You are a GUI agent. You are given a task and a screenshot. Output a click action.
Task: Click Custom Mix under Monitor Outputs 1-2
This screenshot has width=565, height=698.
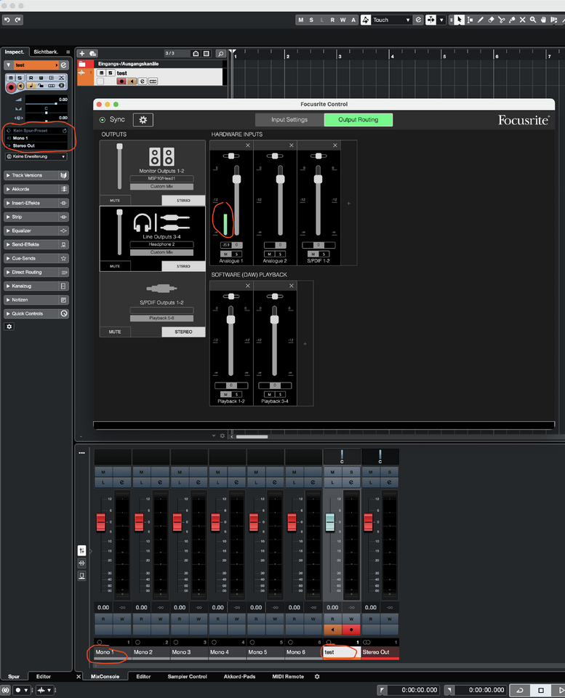tap(161, 187)
